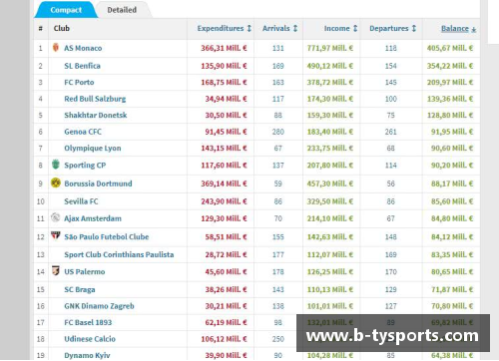Click Shakhtar Donetsk balance 128,80 Mill. €

click(x=450, y=115)
